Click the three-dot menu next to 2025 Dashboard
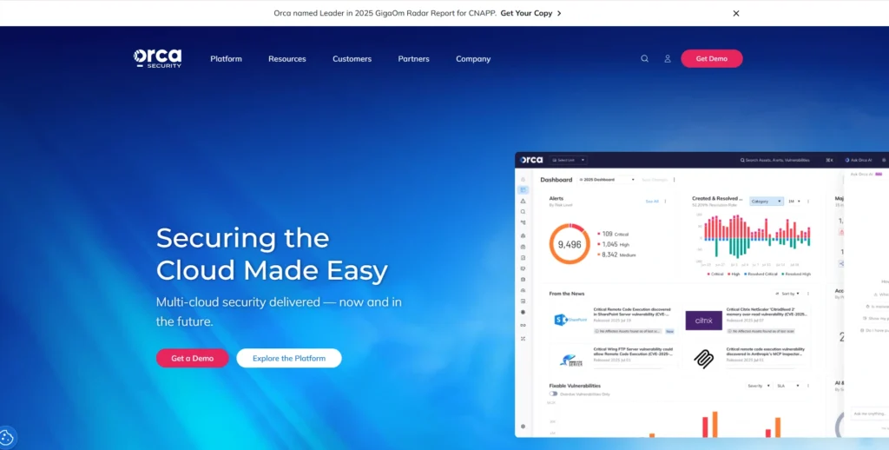 coord(674,180)
